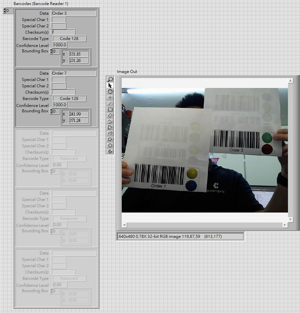The height and width of the screenshot is (313, 300).
Task: Select the Oval tool
Action: tap(110, 145)
